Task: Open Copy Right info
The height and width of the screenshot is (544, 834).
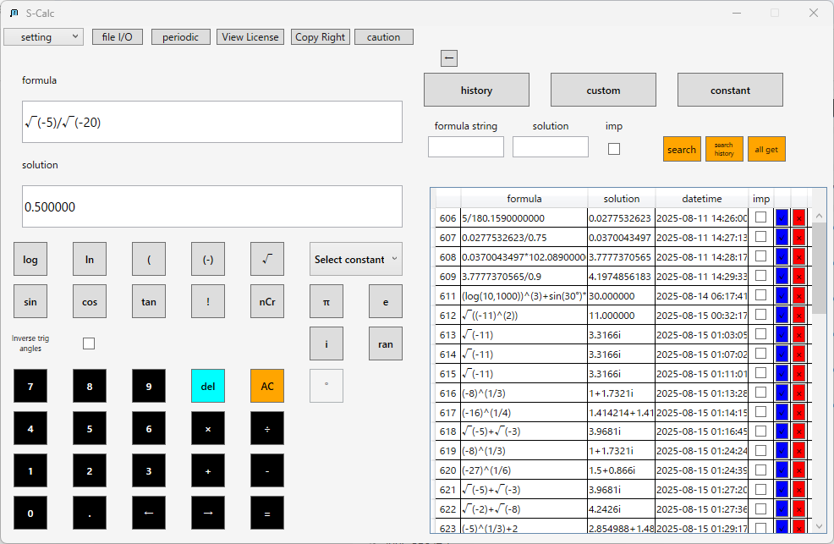Action: tap(321, 36)
